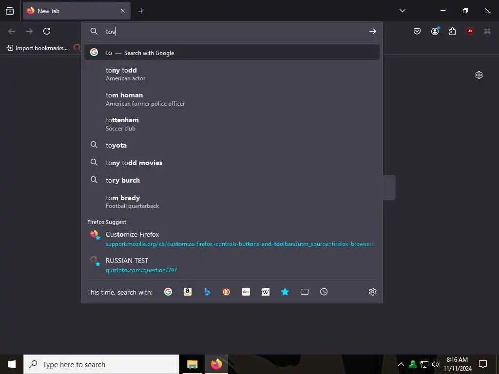Search this time with Google icon

pyautogui.click(x=168, y=292)
